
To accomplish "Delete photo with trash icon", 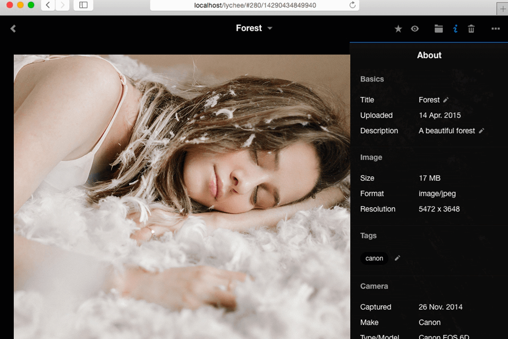I will click(x=471, y=29).
